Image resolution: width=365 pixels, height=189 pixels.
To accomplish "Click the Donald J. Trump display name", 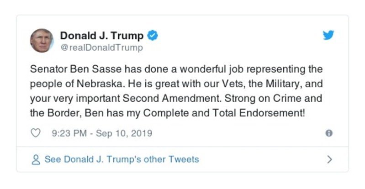I will (102, 36).
